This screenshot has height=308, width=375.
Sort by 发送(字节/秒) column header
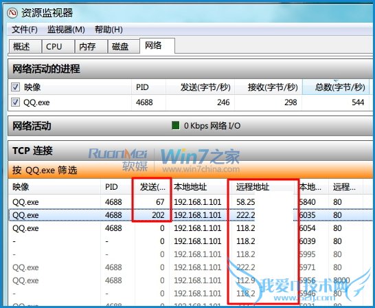pos(200,87)
